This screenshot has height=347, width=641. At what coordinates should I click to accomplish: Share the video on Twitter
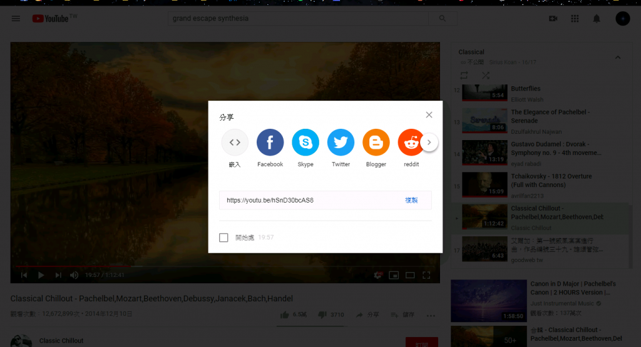341,143
